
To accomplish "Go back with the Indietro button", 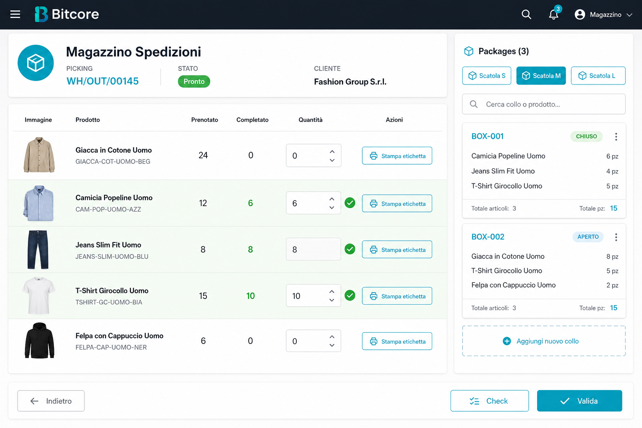I will tap(51, 401).
